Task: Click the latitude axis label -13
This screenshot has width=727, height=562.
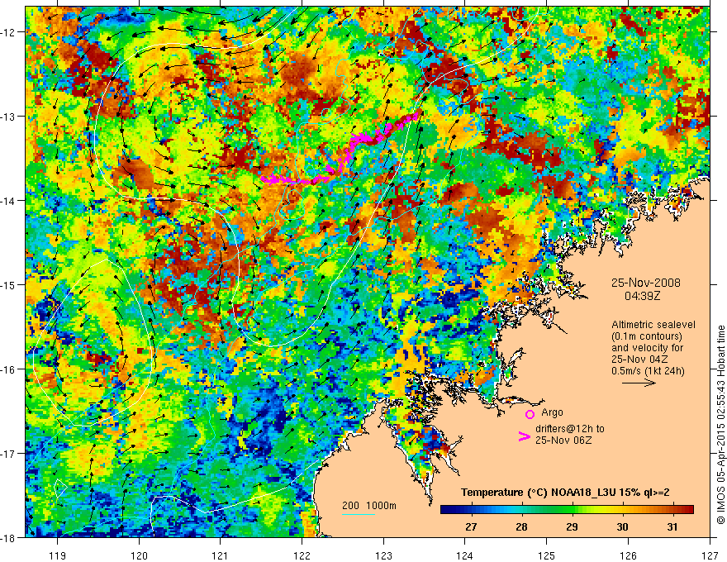Action: pos(8,117)
